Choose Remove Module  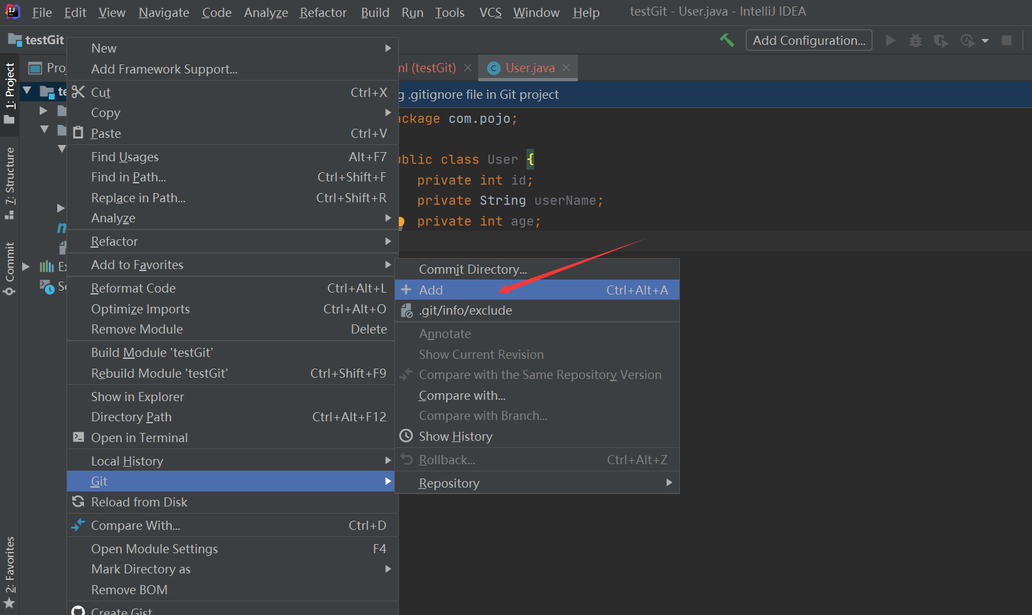pyautogui.click(x=232, y=329)
